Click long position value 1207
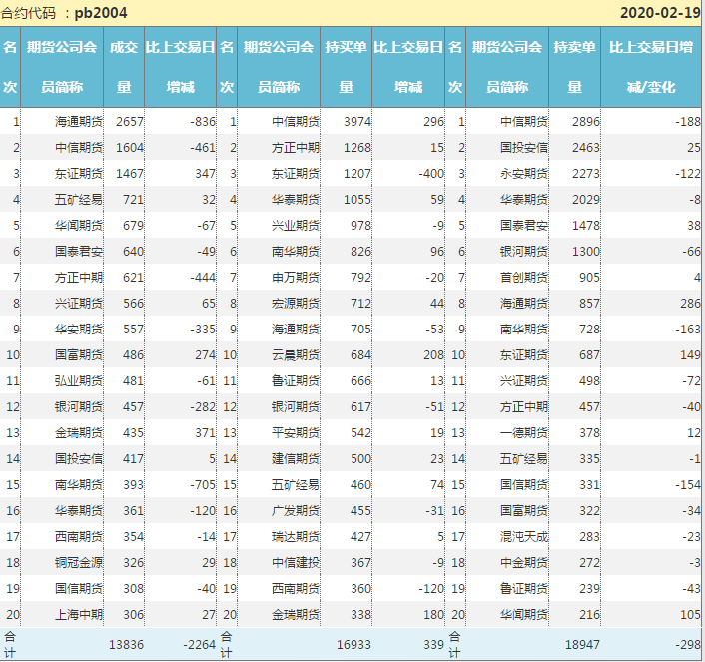 click(x=357, y=174)
